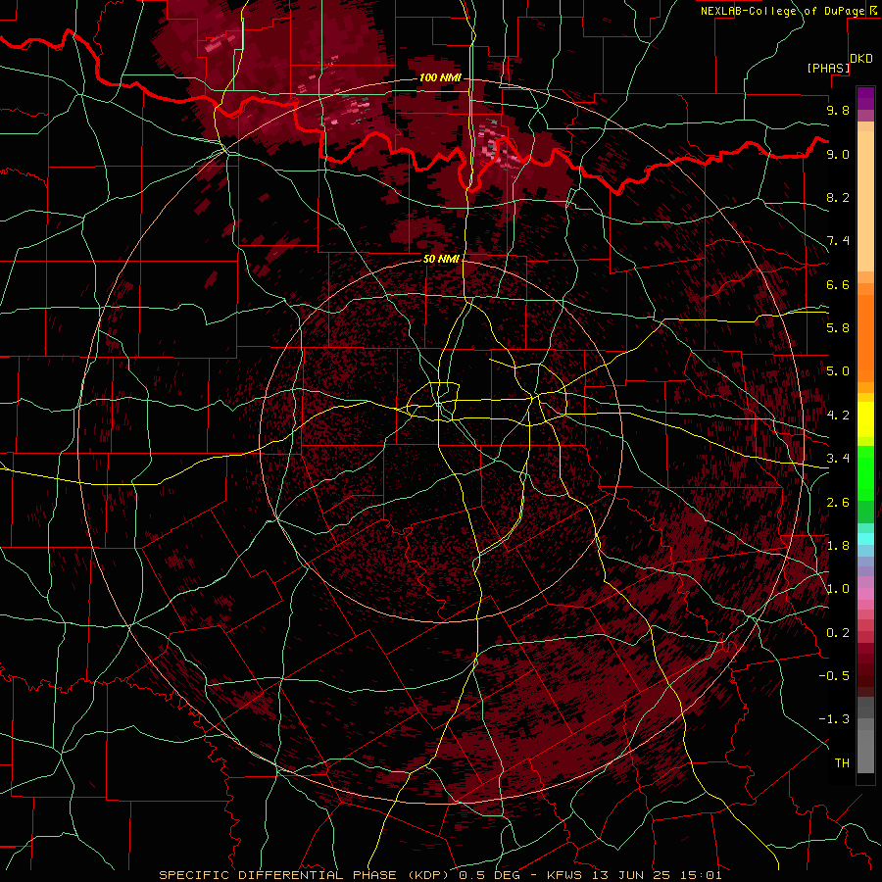Click the 9.8 value on color scale

838,110
